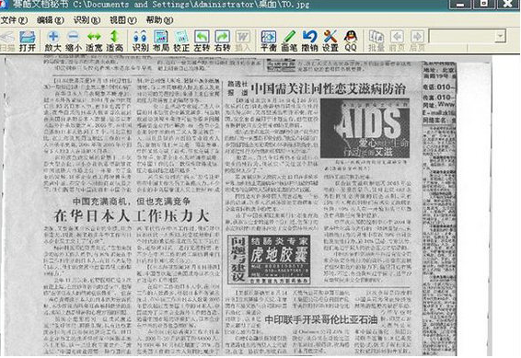
Task: Rotate image left with 左转
Action: point(202,41)
